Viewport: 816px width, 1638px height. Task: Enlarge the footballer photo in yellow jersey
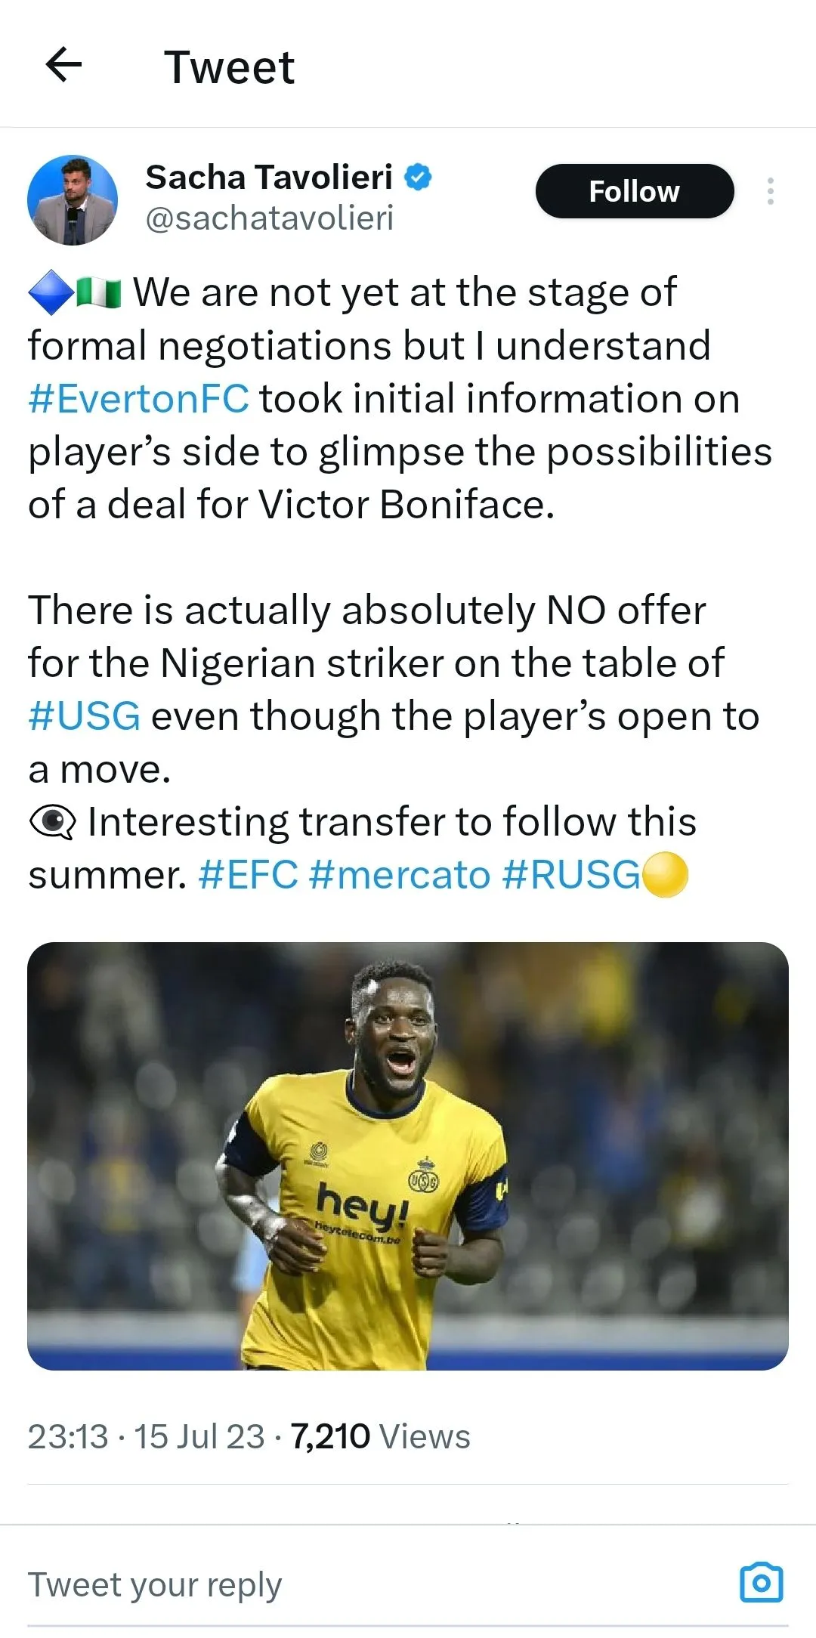pyautogui.click(x=408, y=1156)
